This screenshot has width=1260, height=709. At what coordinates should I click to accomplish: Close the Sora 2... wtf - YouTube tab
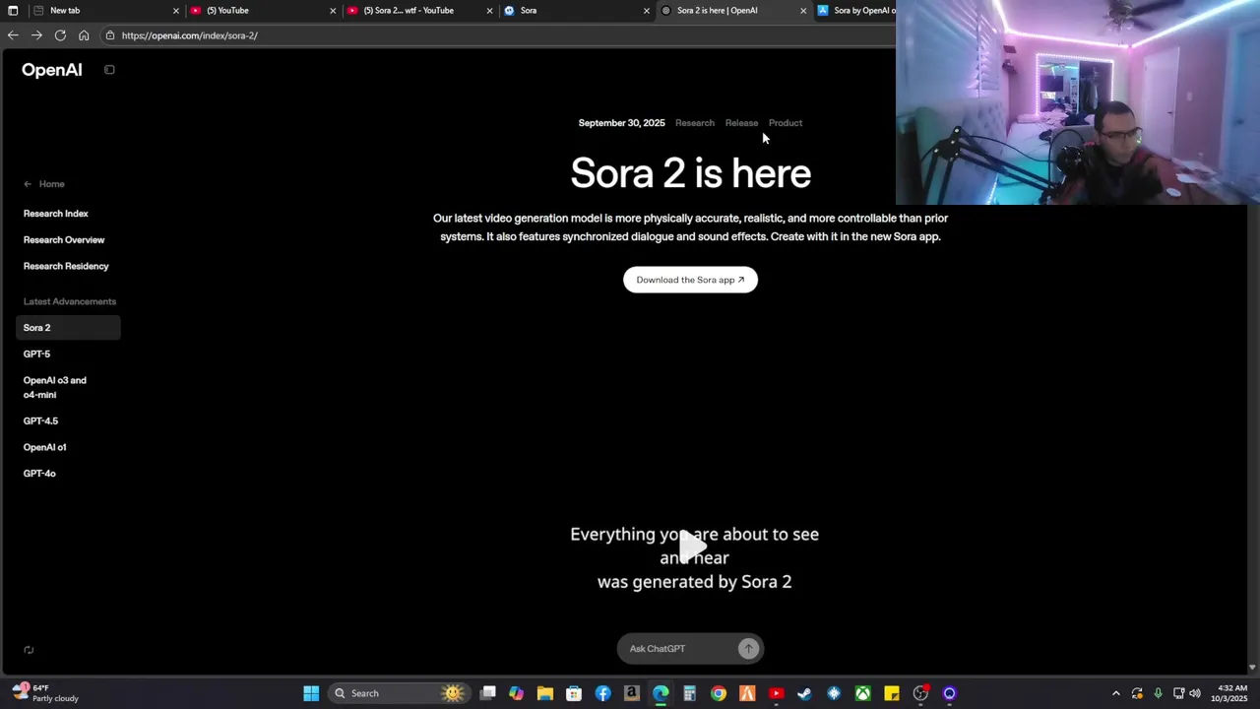point(489,11)
